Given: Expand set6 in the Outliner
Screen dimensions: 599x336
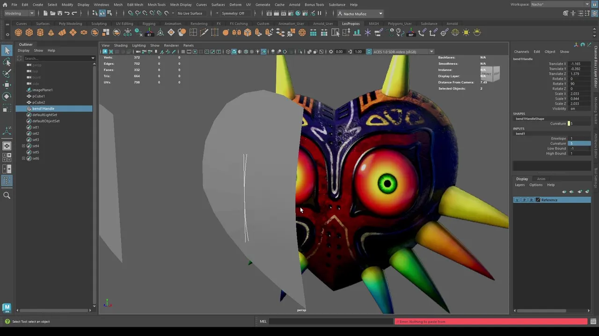Looking at the screenshot, I should coord(23,159).
